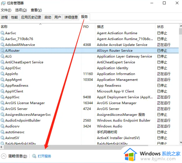
Task: Click the gear icon beside AdobeARMservice
Action: pyautogui.click(x=2, y=45)
